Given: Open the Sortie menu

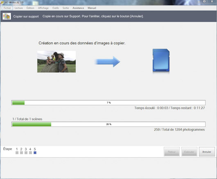Looking at the screenshot, I should coord(66,8).
